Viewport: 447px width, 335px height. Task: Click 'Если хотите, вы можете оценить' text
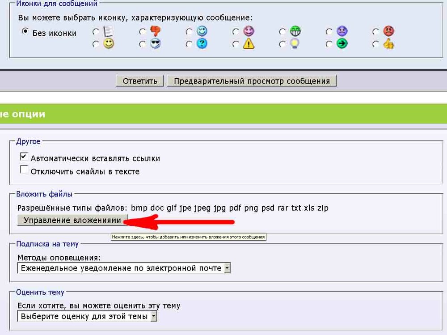click(x=99, y=305)
